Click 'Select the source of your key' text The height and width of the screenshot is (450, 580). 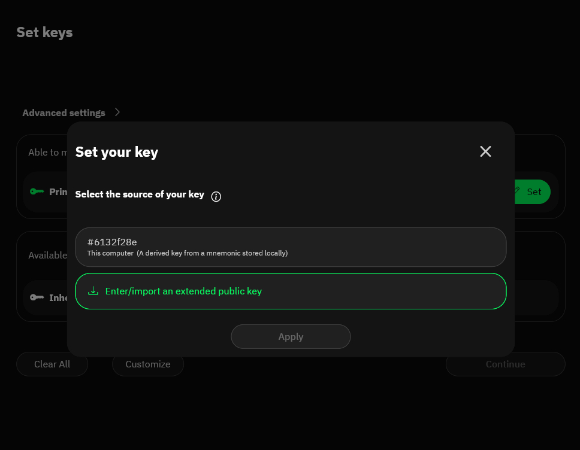click(140, 194)
